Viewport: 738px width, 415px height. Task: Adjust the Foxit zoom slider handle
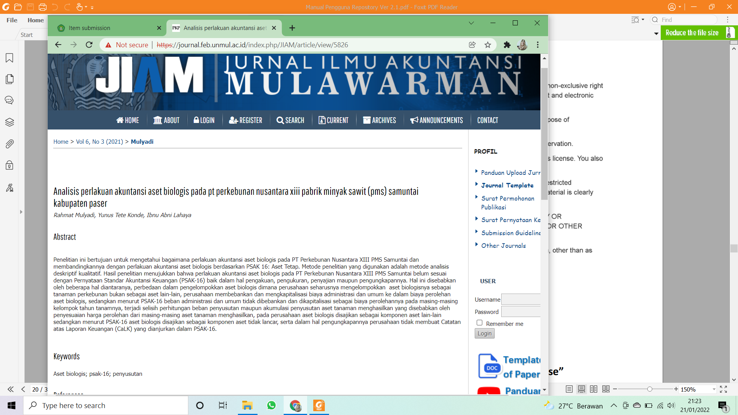pos(650,389)
